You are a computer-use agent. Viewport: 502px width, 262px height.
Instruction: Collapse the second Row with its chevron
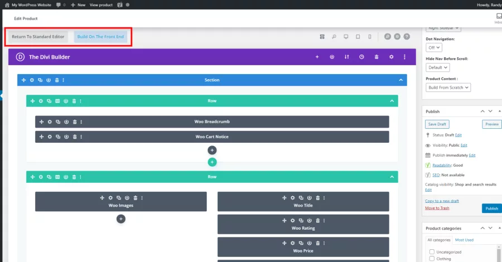(x=392, y=177)
